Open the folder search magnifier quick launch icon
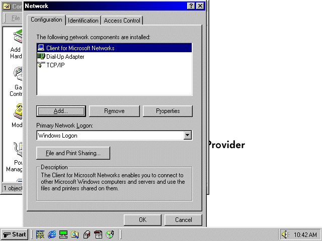Image resolution: width=322 pixels, height=241 pixels. click(x=75, y=234)
